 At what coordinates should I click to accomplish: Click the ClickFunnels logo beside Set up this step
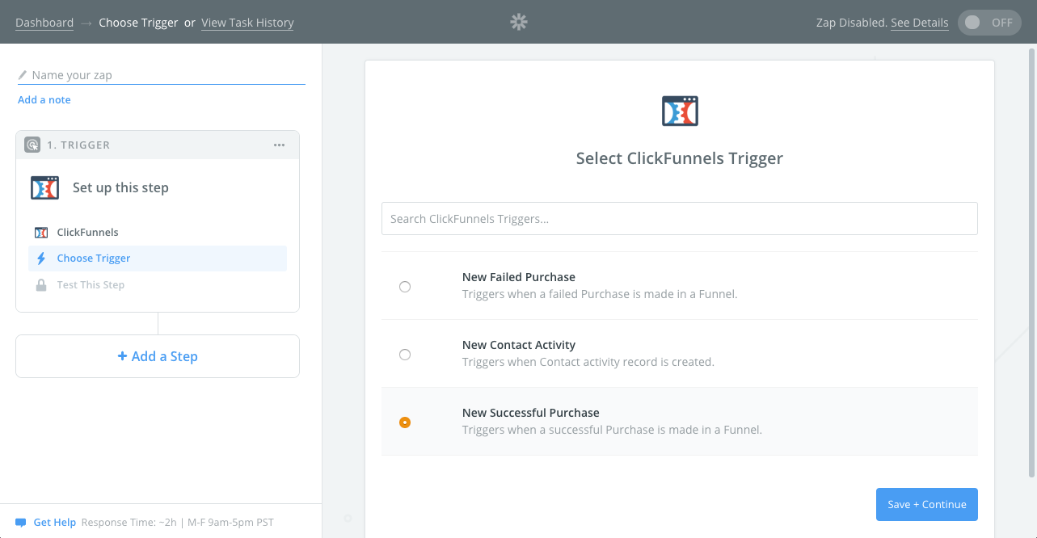(x=45, y=187)
